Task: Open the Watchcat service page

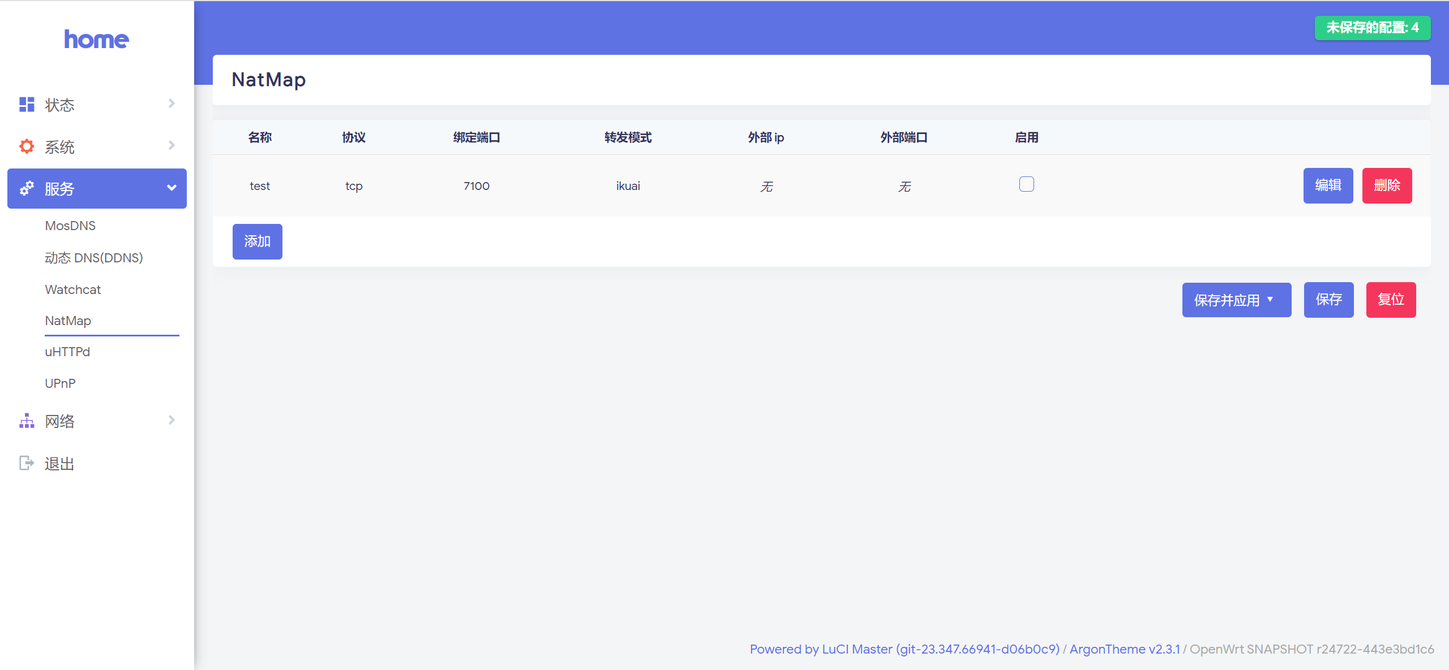Action: [73, 289]
